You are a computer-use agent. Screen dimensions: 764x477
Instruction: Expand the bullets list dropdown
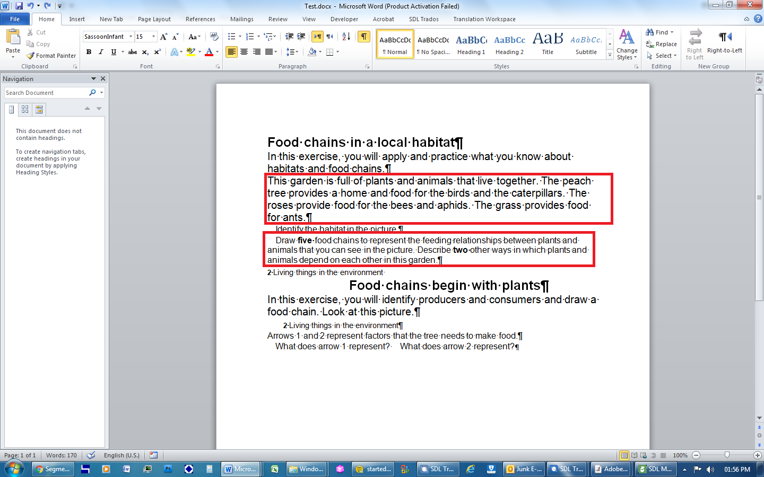click(240, 37)
